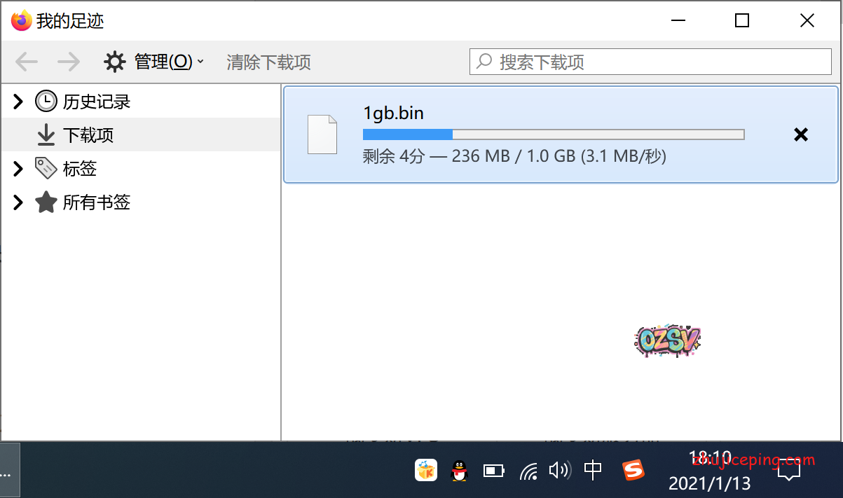Open the 管理(O) gear menu
The height and width of the screenshot is (498, 843).
tap(153, 62)
